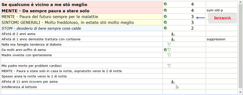Click walking-person icon for 'ricovero per asma' row
The image size is (243, 95).
pos(173,82)
